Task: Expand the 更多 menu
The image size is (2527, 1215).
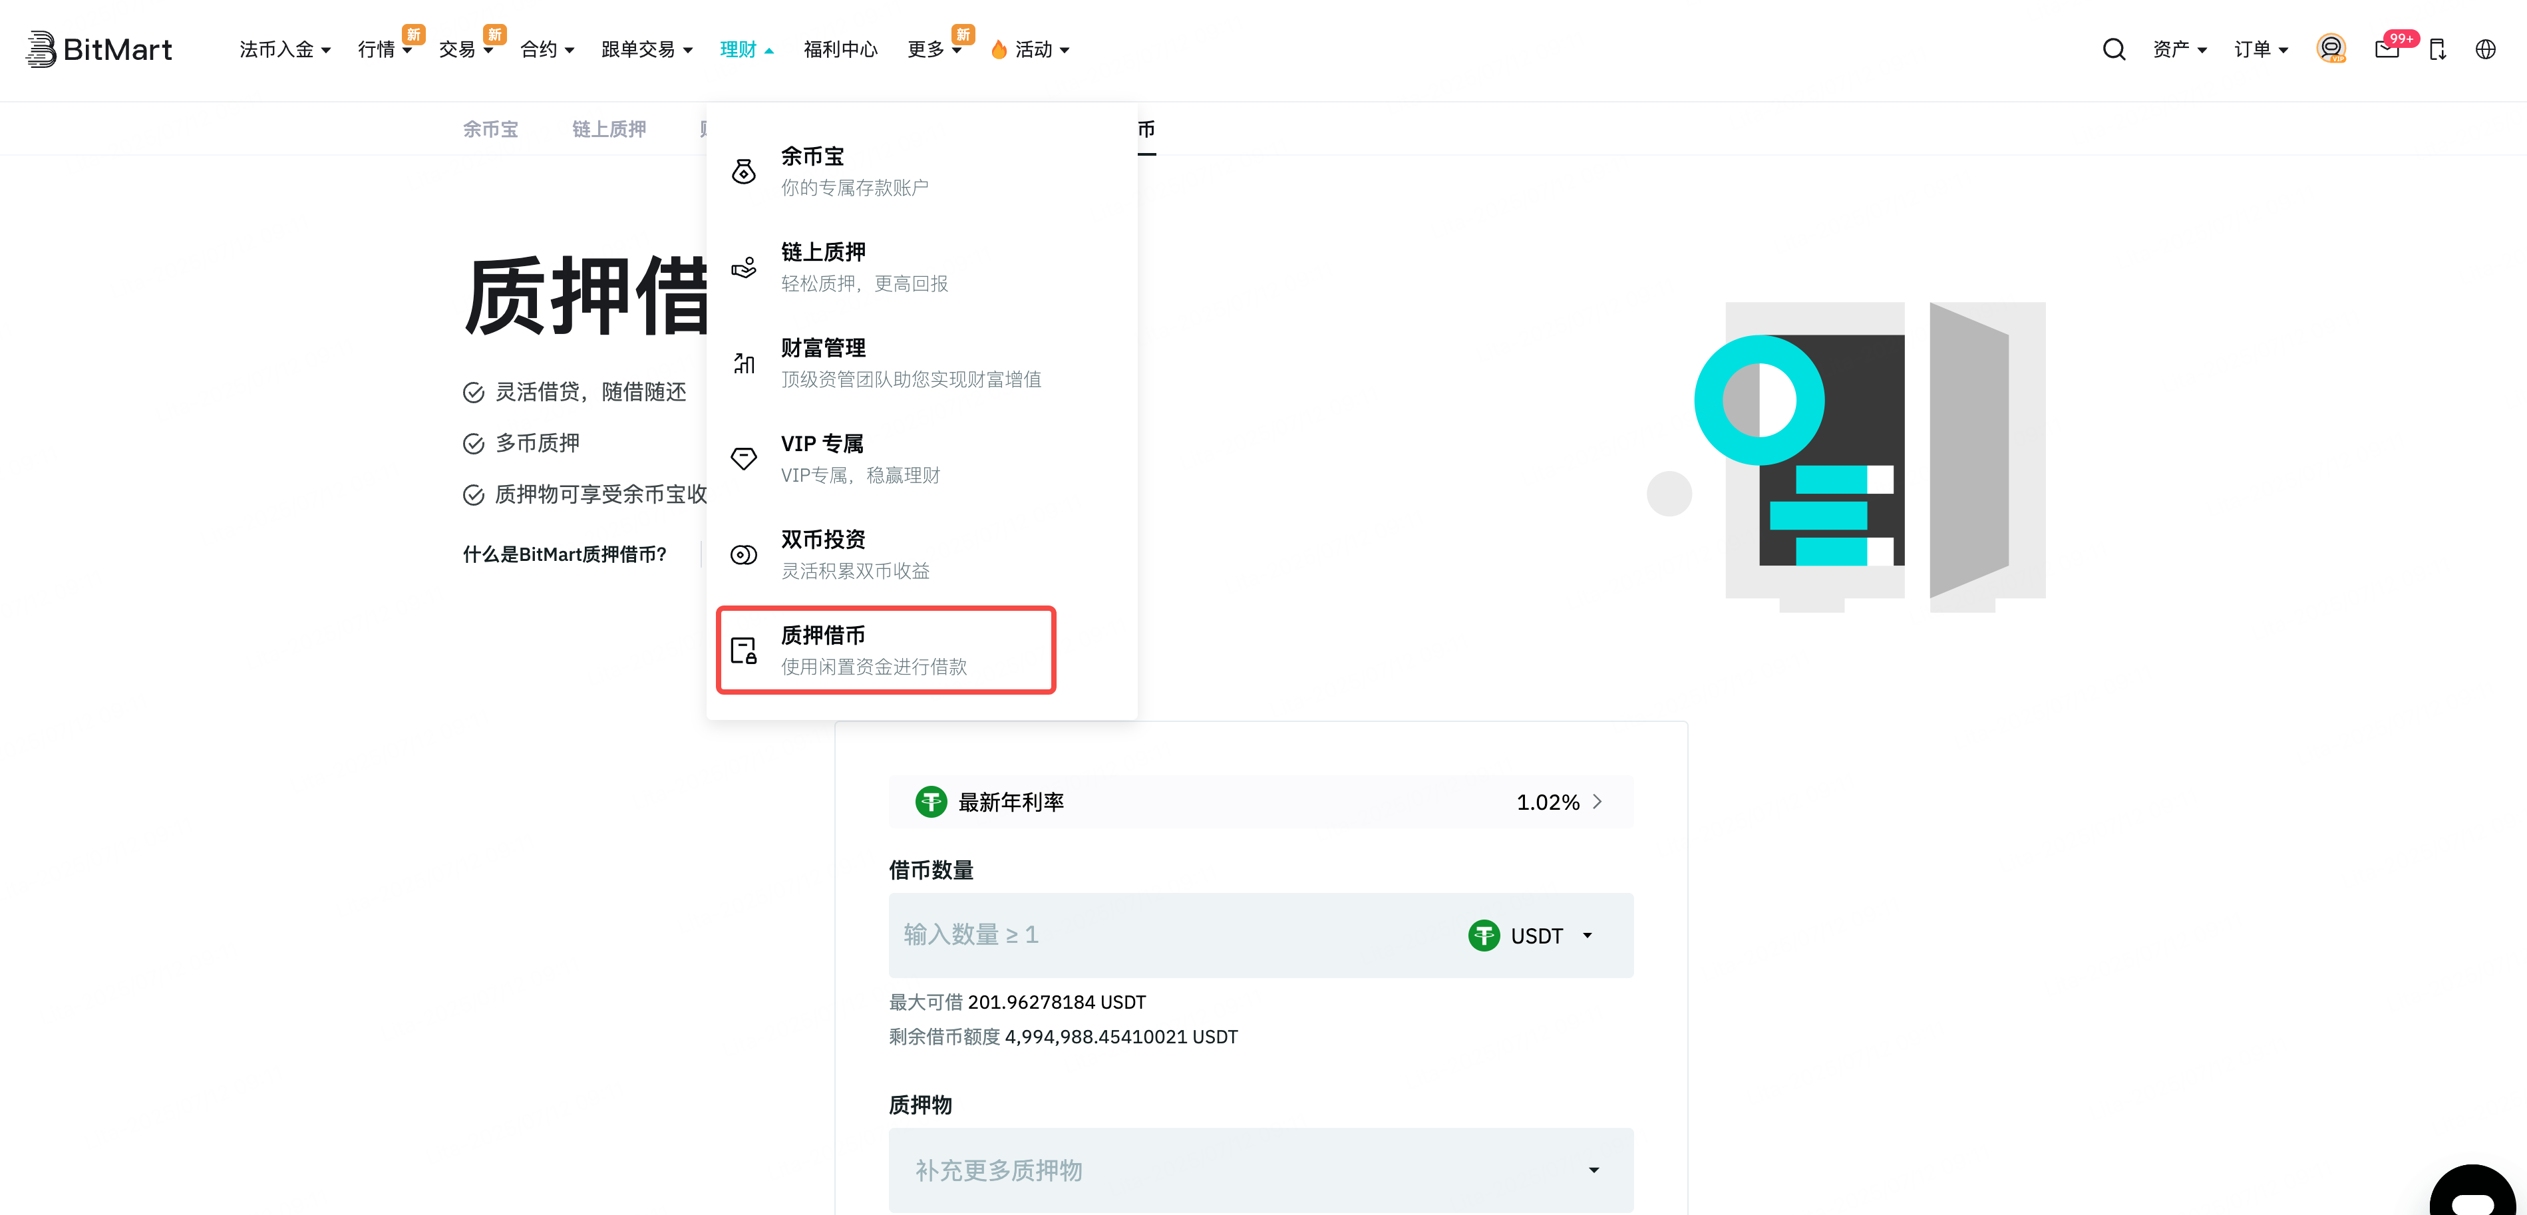Action: click(x=934, y=49)
